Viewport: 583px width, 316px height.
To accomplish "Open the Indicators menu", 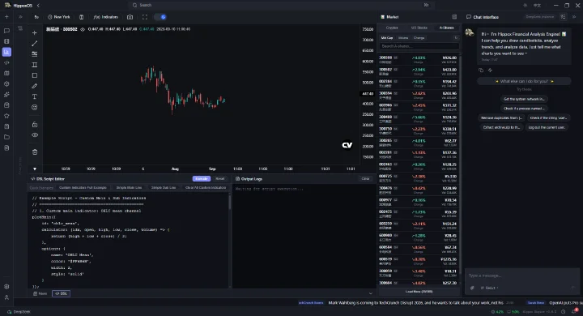I will tap(106, 17).
